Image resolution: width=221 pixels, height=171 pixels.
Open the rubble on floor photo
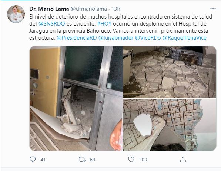[170, 72]
